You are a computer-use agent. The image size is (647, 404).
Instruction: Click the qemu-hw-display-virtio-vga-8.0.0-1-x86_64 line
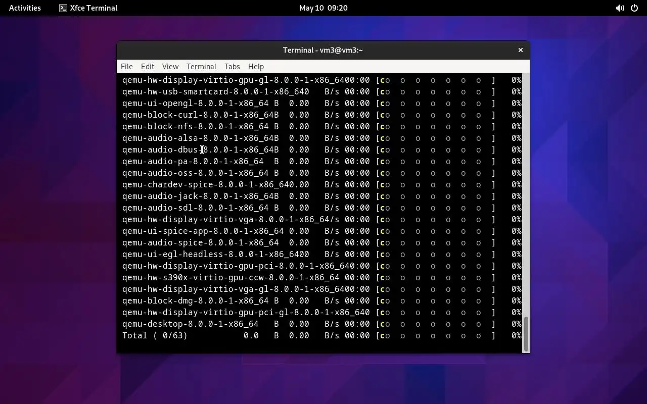[x=321, y=220]
